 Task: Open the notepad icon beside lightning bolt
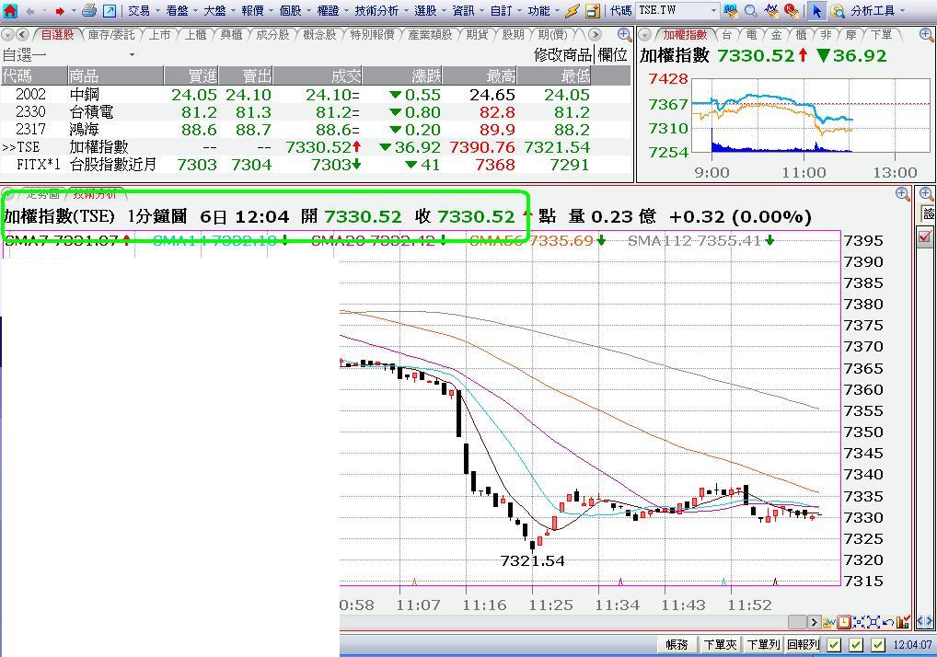click(x=592, y=11)
